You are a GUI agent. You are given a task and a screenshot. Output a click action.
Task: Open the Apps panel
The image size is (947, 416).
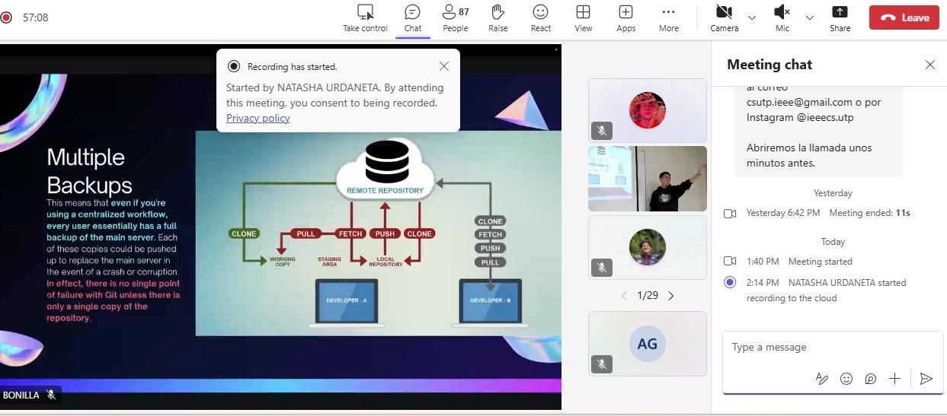click(x=625, y=17)
